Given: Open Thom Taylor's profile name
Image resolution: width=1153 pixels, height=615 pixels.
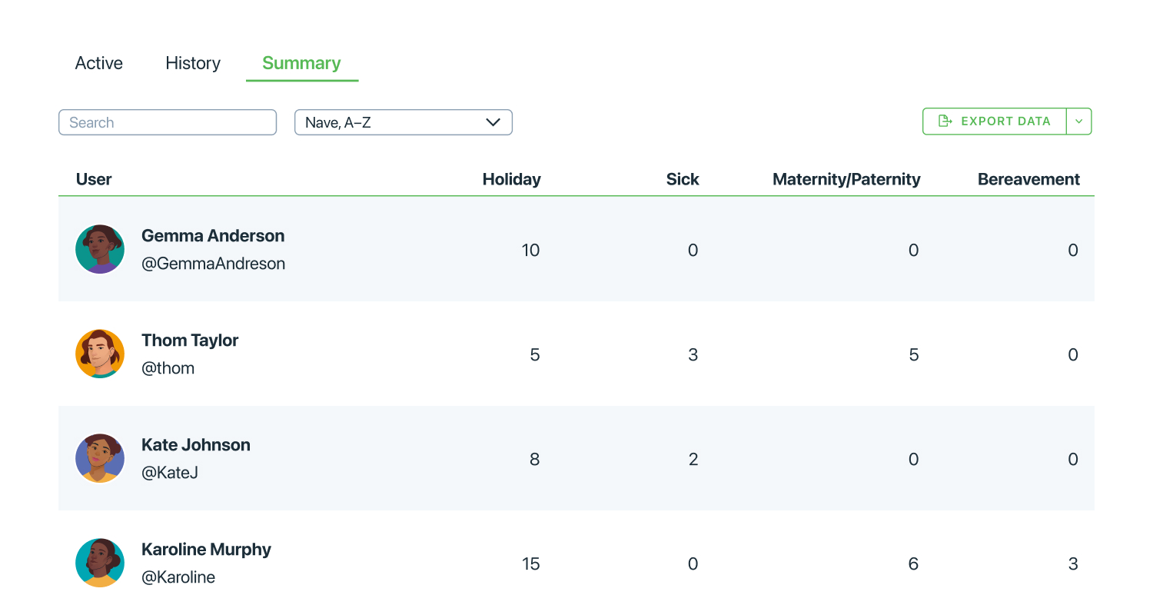Looking at the screenshot, I should pyautogui.click(x=190, y=341).
